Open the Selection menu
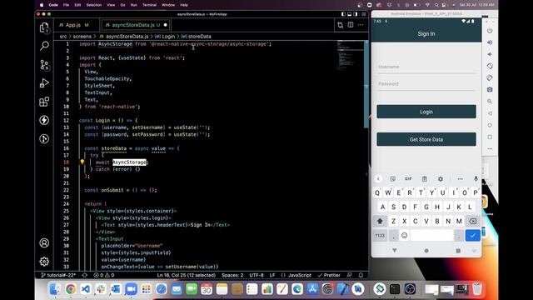533x300 pixels. click(94, 5)
